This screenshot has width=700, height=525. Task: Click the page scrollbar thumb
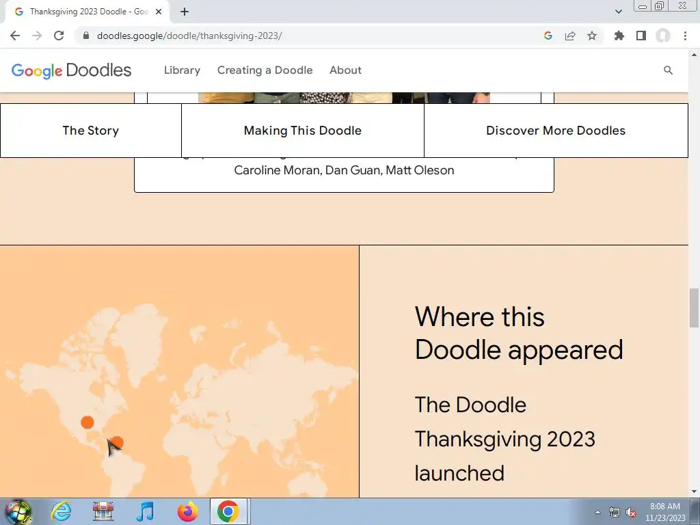click(x=694, y=308)
